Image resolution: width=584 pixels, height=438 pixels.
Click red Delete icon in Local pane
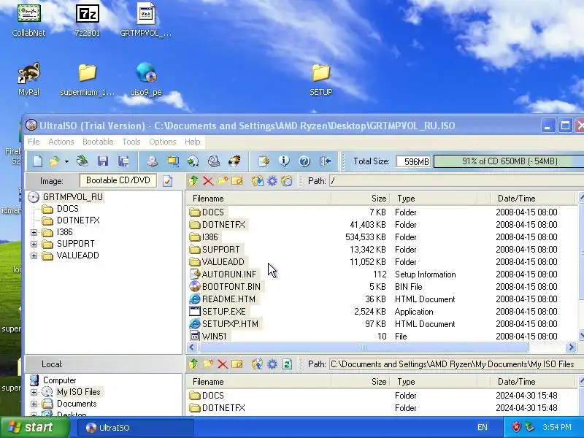(223, 364)
